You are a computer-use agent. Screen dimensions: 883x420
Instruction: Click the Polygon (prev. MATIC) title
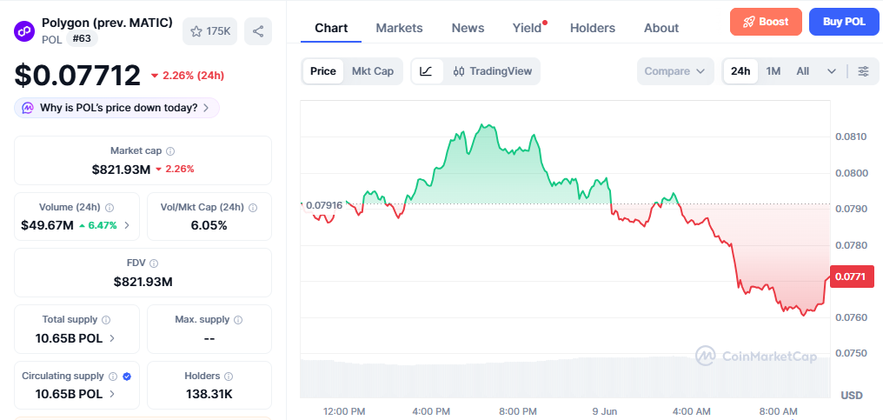(x=107, y=23)
